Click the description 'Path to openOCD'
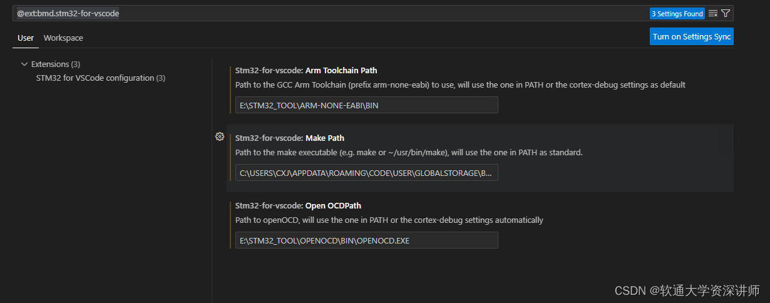Image resolution: width=770 pixels, height=303 pixels. [389, 220]
